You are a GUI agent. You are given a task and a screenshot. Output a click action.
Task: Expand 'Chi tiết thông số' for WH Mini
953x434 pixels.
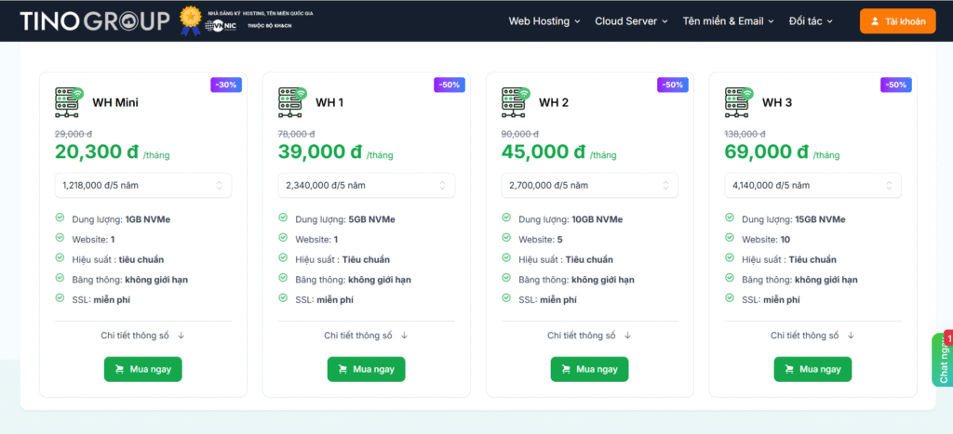tap(143, 335)
